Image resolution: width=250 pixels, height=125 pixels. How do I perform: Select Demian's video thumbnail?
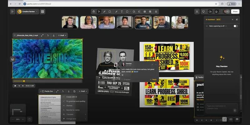(x=125, y=22)
